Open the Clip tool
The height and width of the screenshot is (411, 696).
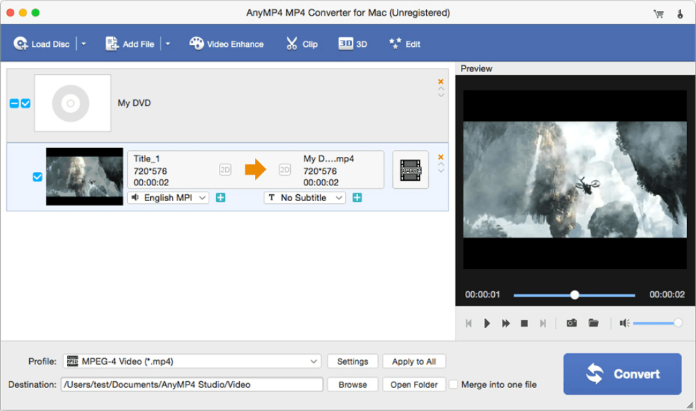click(x=302, y=44)
